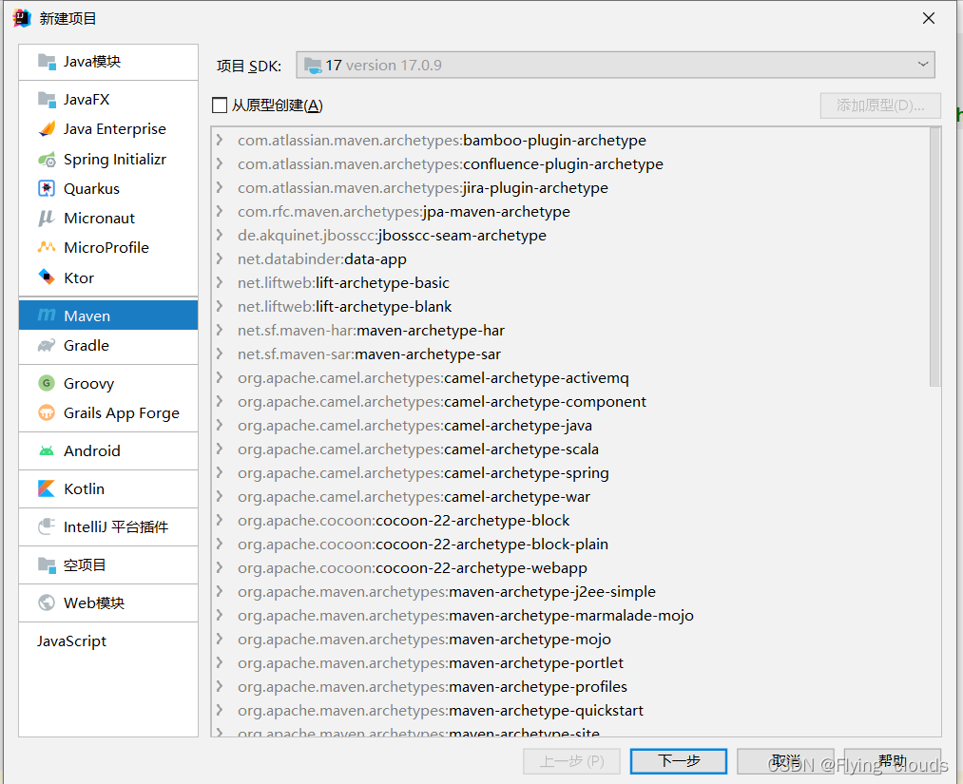Expand the jpa-maven-archetype node
The height and width of the screenshot is (784, 963).
pos(220,212)
